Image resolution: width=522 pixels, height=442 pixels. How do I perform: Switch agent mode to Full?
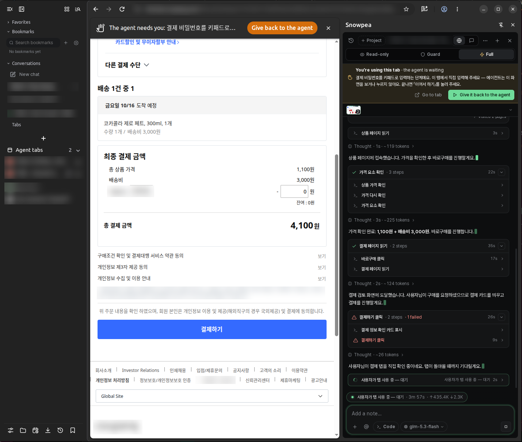coord(487,54)
